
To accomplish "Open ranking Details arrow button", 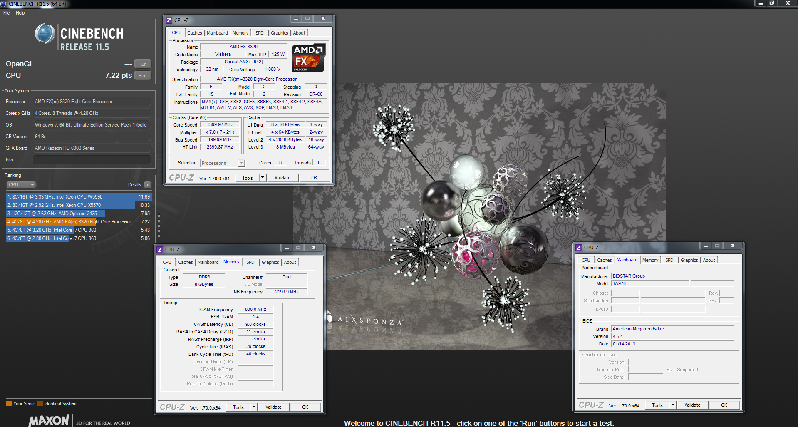I will coord(148,185).
